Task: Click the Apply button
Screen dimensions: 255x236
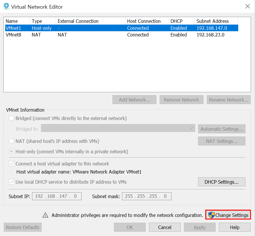Action: pyautogui.click(x=199, y=227)
